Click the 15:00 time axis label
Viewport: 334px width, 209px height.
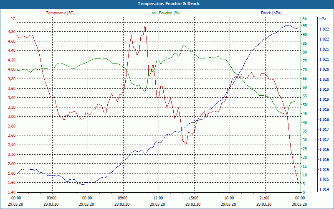(193, 198)
